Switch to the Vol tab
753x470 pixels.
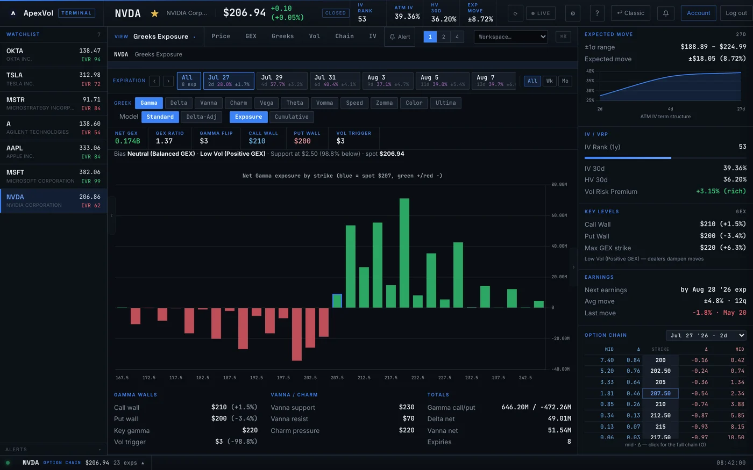(x=314, y=37)
